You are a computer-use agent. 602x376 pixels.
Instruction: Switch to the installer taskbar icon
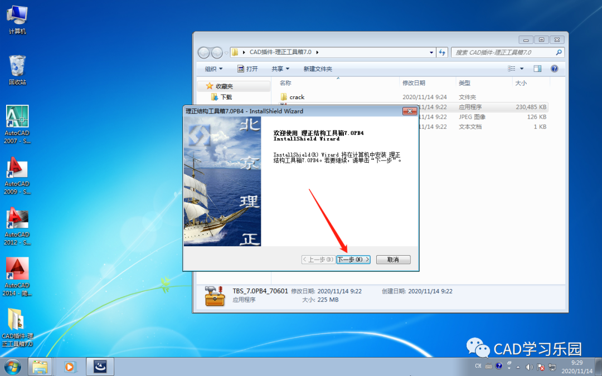(x=100, y=367)
